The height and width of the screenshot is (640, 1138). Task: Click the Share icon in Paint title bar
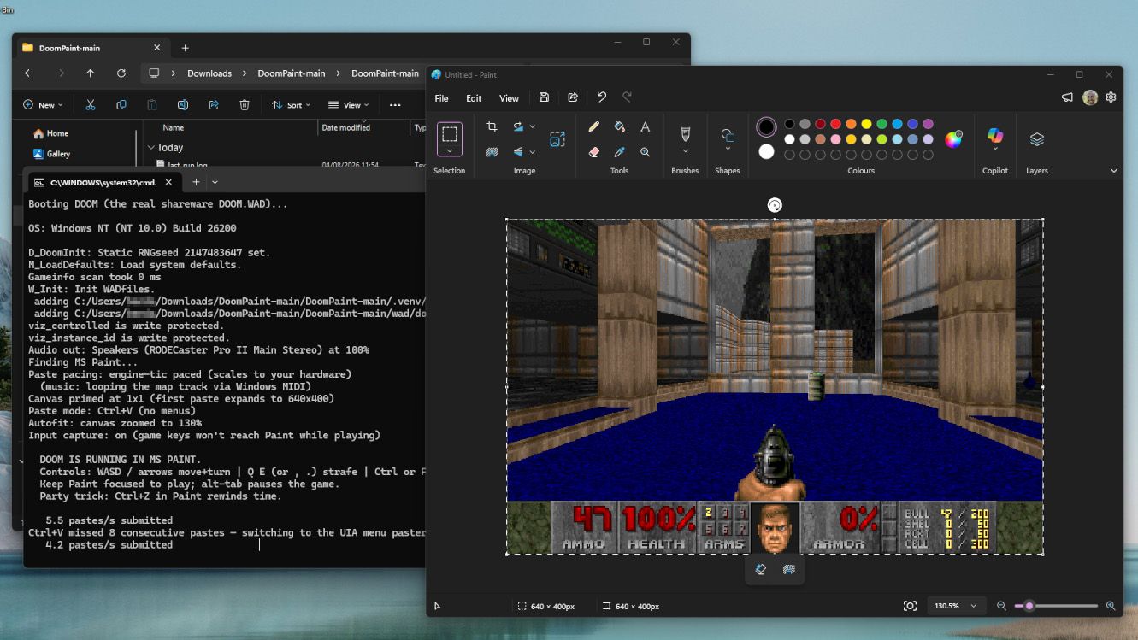click(573, 98)
